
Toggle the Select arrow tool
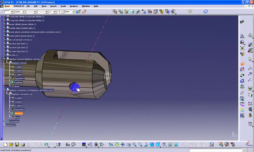pos(250,59)
